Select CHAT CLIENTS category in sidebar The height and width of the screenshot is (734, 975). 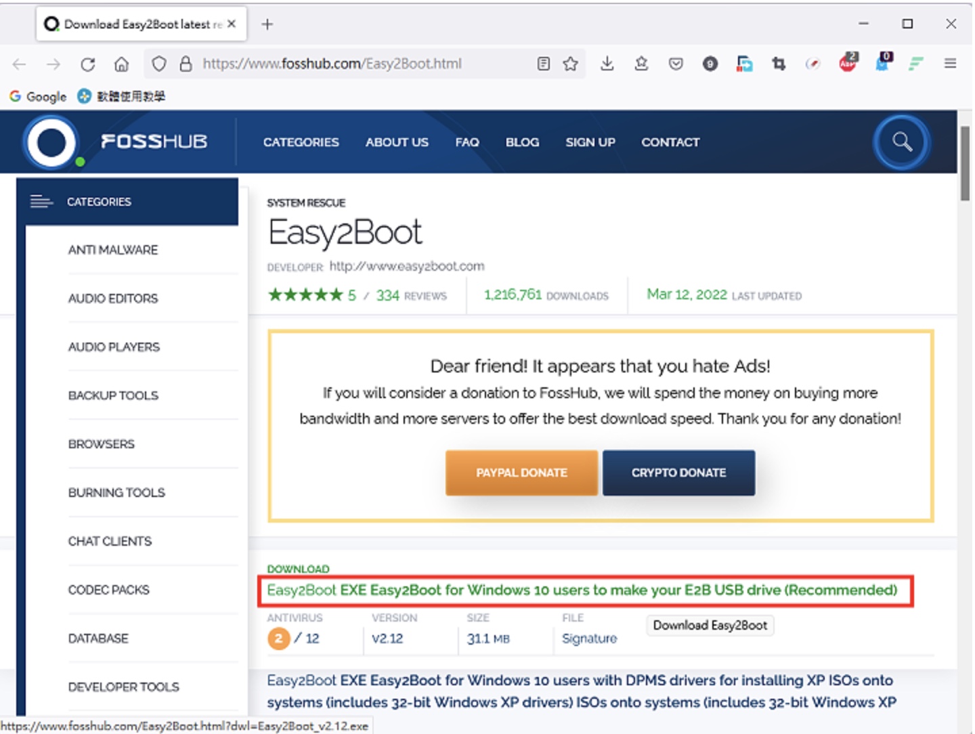click(x=110, y=541)
